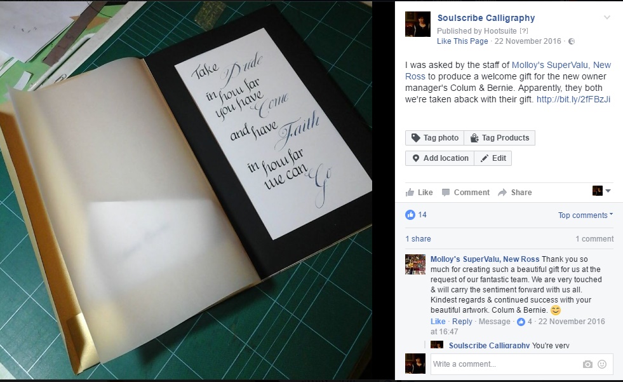The width and height of the screenshot is (623, 382).
Task: Reply to Molloy's SuperValu comment
Action: coord(462,322)
